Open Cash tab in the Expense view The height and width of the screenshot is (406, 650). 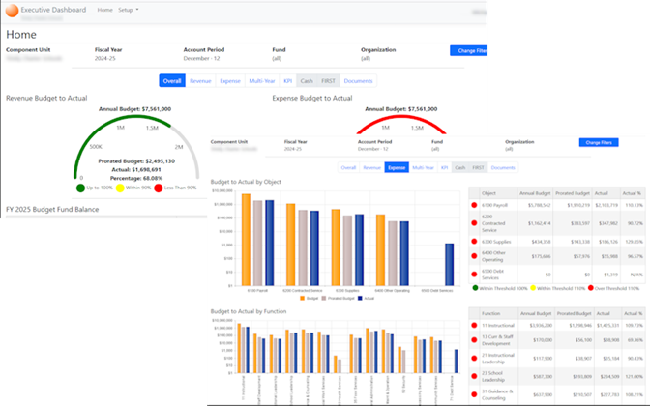460,167
